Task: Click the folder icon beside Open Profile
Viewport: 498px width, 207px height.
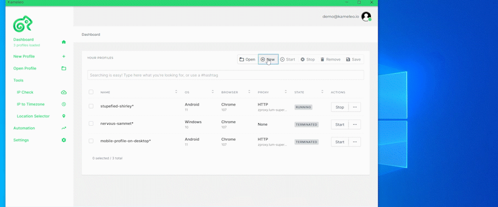Action: 63,68
